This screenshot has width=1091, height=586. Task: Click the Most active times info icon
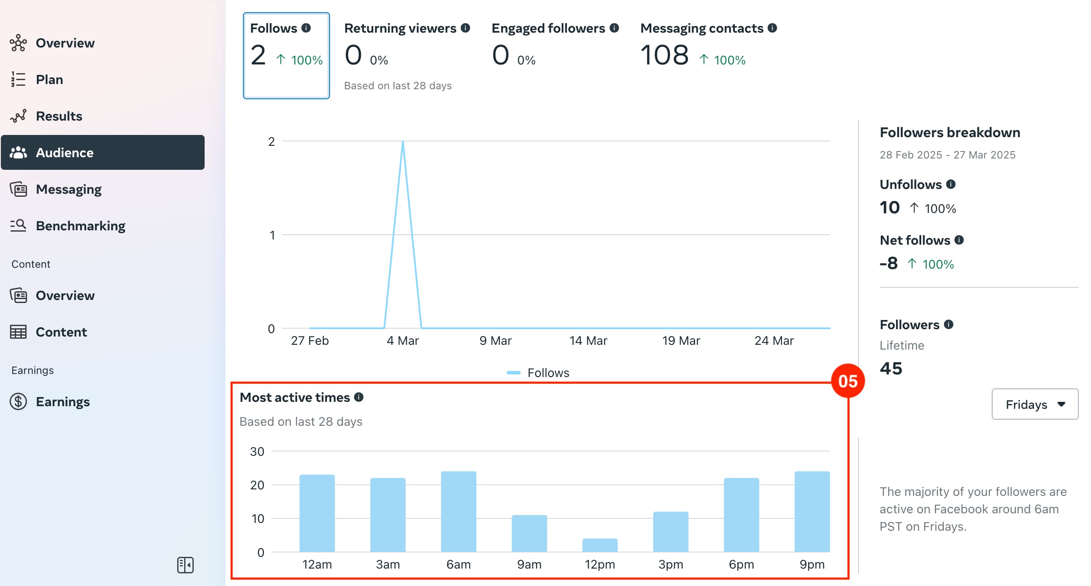(x=359, y=397)
